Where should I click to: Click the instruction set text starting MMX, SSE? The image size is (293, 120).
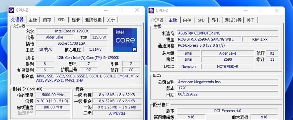pos(88,78)
